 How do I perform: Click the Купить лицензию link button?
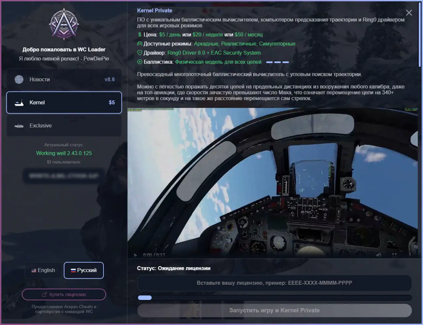tap(64, 294)
